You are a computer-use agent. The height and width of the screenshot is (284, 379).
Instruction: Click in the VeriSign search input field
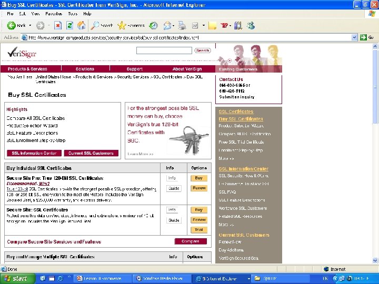pos(164,50)
